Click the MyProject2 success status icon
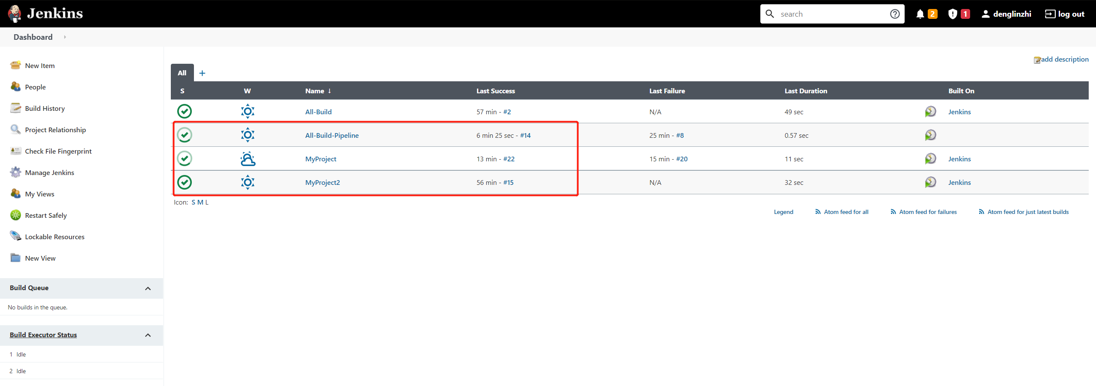 point(185,182)
